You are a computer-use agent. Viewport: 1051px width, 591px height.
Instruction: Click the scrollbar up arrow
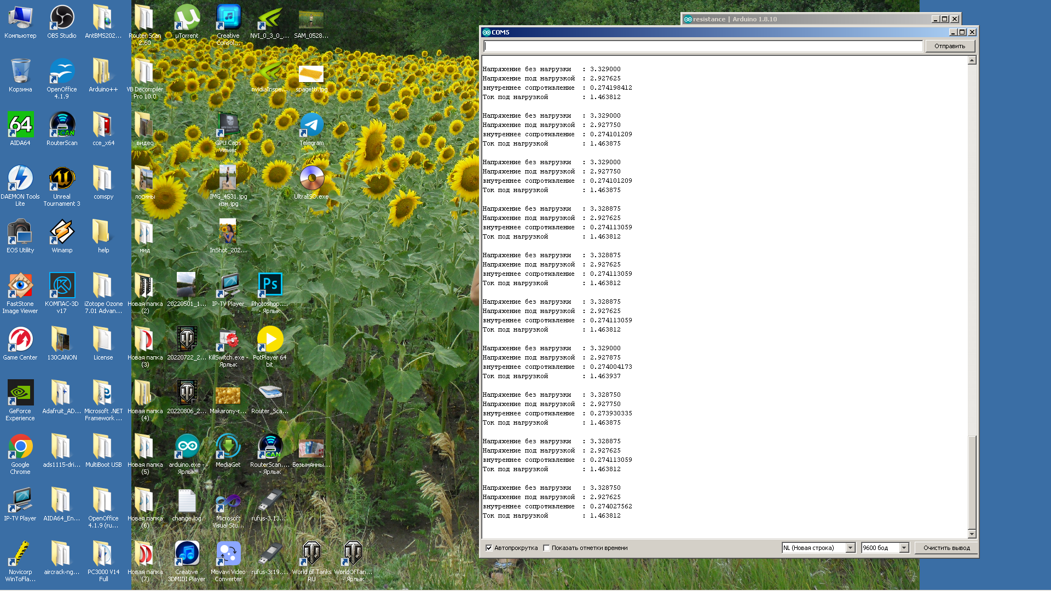click(972, 60)
